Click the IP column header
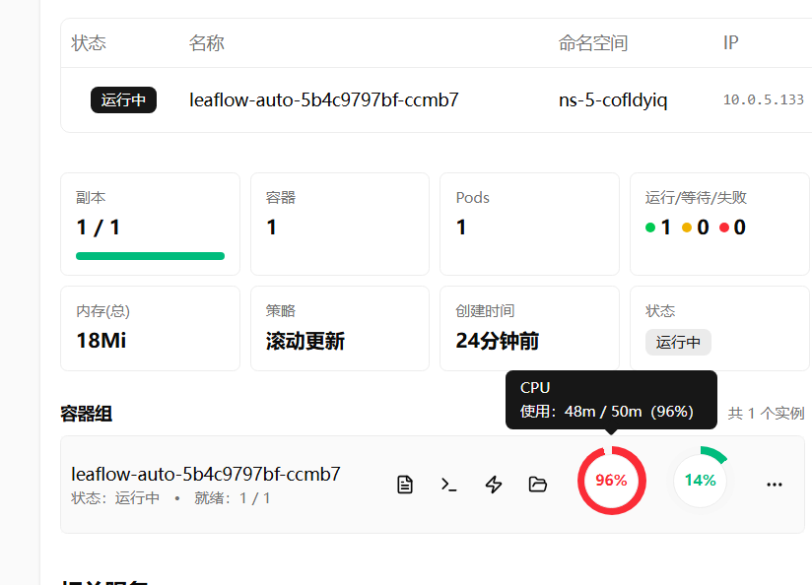This screenshot has width=812, height=585. coord(730,43)
